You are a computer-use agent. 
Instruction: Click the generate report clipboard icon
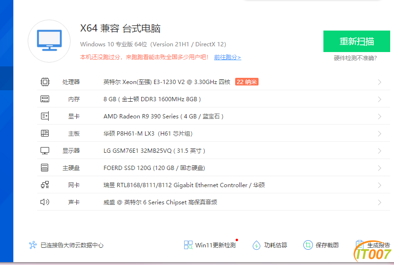tap(360, 244)
